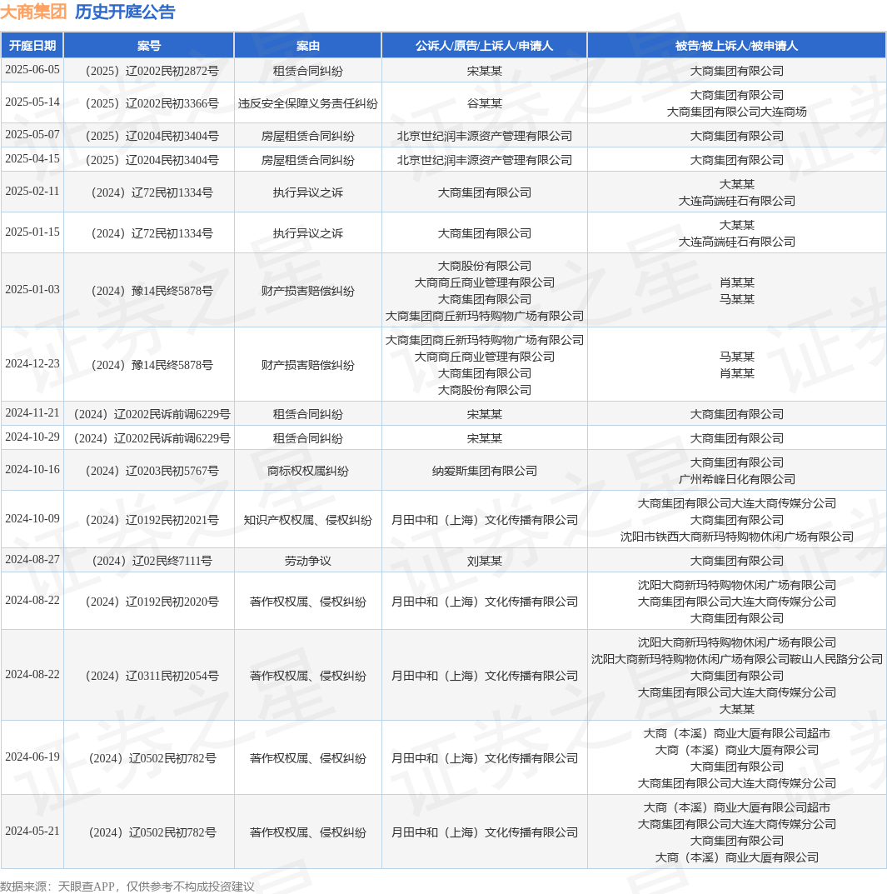This screenshot has width=887, height=894.
Task: Select plaintiff 刘某某
Action: click(485, 561)
